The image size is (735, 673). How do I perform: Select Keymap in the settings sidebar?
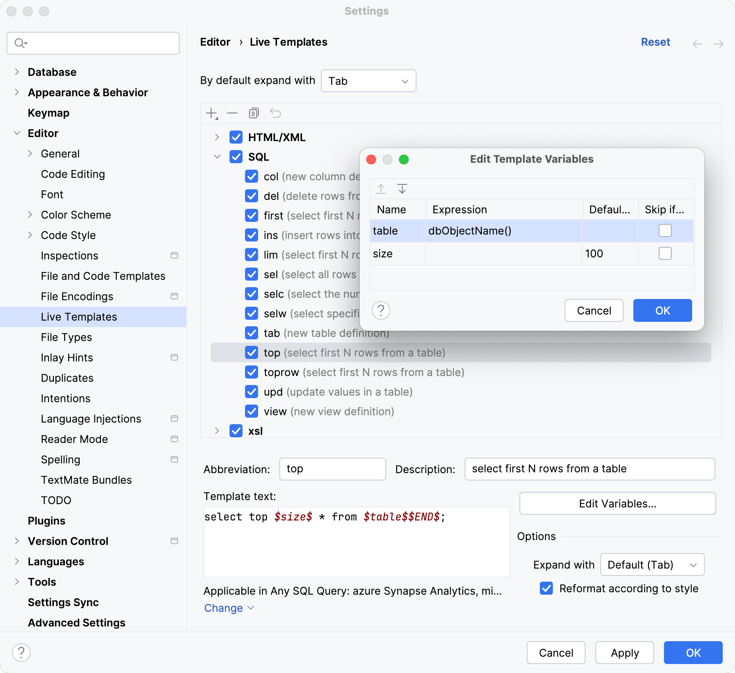pos(48,113)
